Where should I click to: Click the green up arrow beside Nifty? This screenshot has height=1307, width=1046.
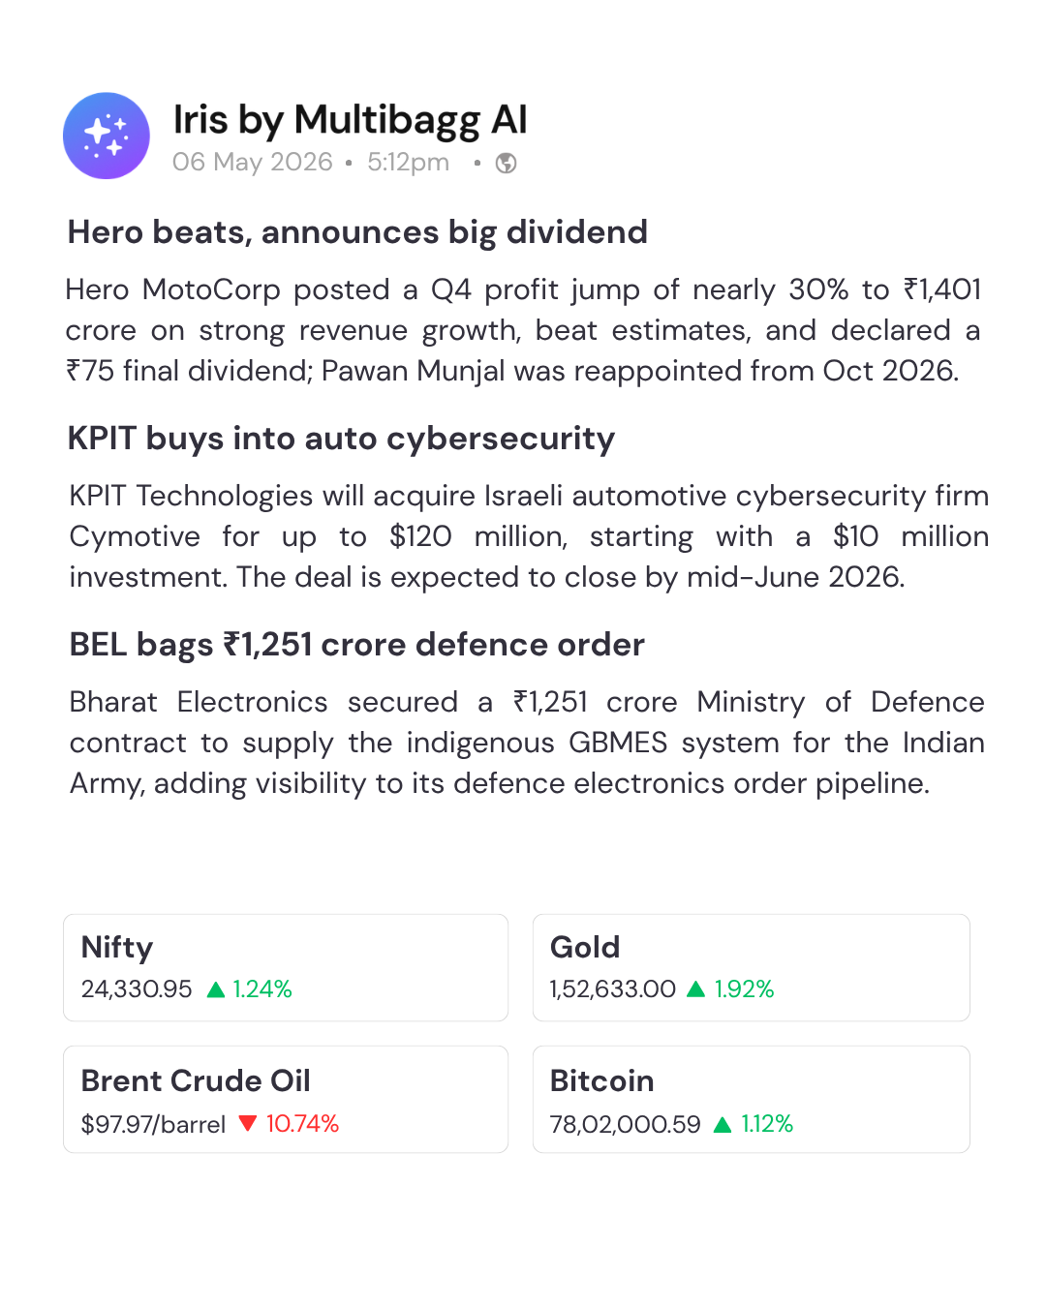point(216,989)
